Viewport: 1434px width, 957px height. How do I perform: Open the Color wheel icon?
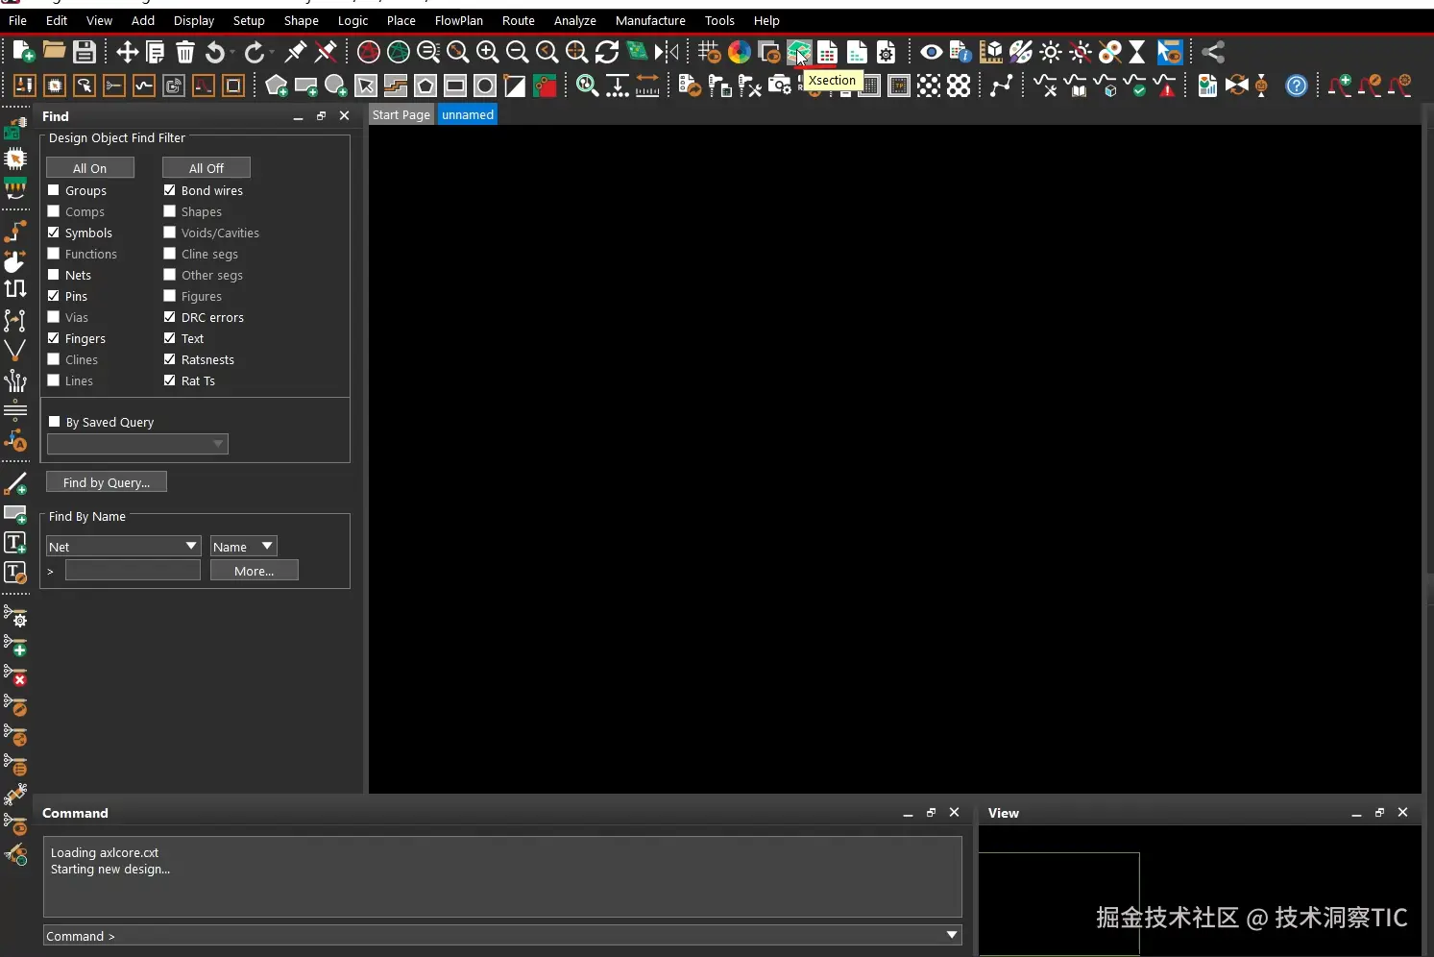pos(739,52)
